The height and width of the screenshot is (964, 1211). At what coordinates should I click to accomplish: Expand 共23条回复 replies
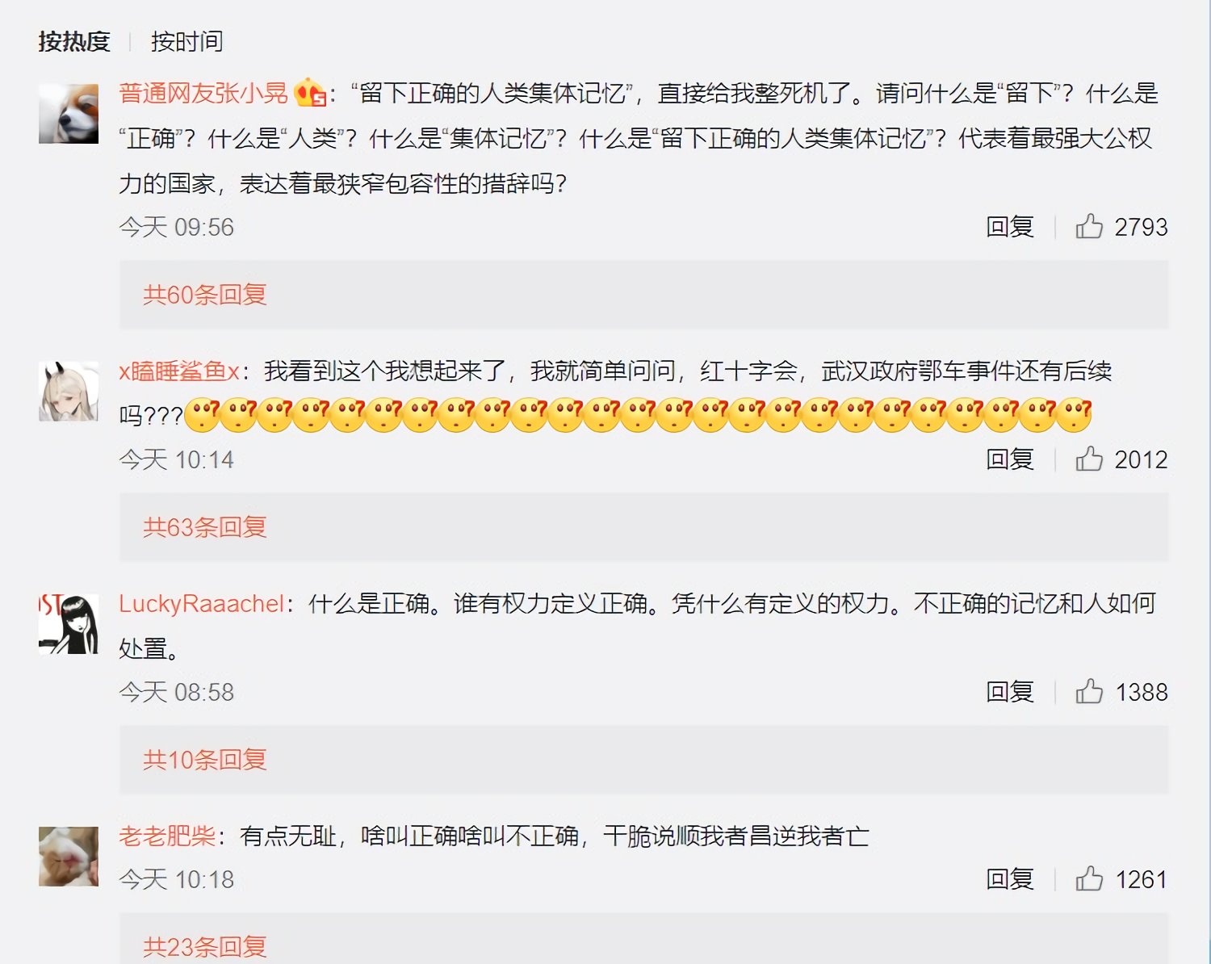205,946
